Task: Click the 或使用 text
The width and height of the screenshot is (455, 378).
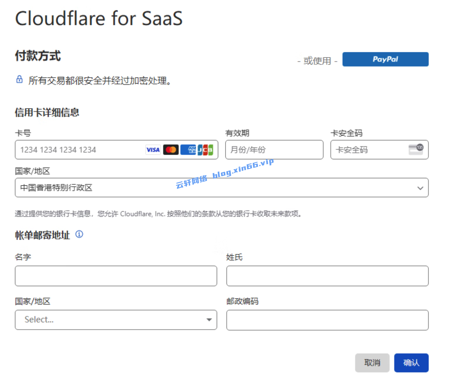Action: 317,61
